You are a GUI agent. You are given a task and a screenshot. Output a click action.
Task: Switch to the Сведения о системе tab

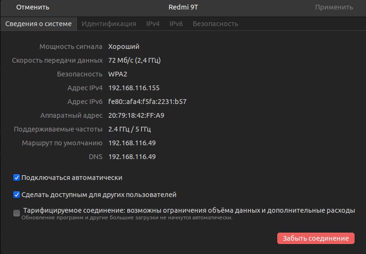[38, 24]
